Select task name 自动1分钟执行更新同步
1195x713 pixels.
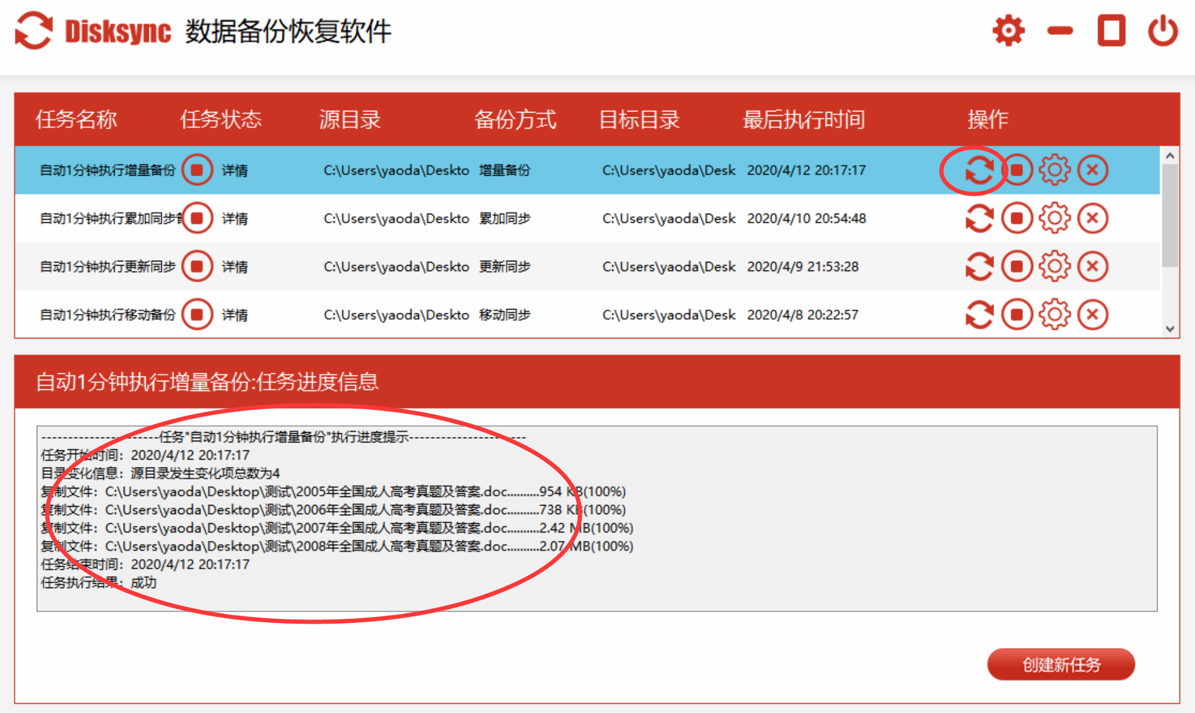108,267
